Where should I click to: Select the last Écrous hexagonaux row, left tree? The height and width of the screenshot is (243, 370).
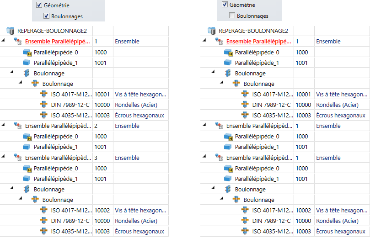tap(139, 232)
